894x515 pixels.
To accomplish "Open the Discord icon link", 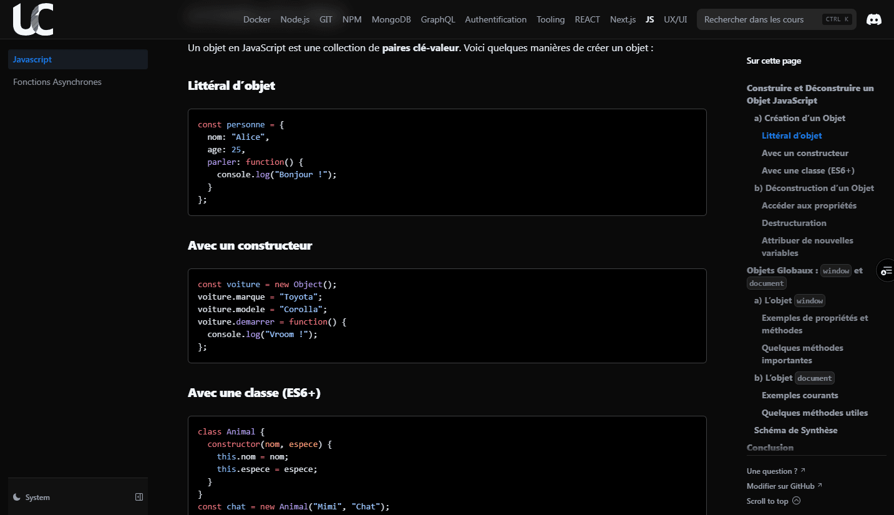I will point(874,19).
